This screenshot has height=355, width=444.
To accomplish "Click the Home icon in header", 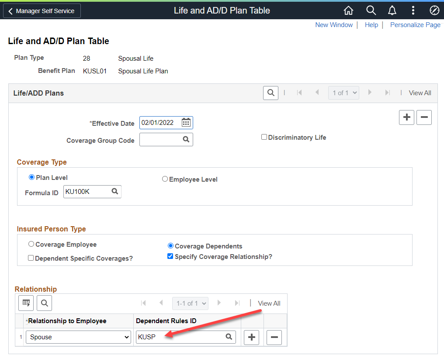I will (348, 10).
